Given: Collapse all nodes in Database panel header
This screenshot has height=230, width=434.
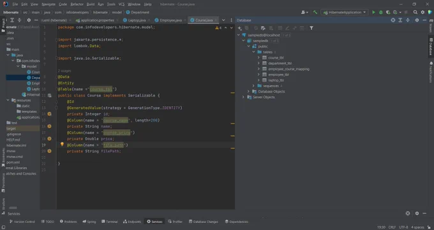Looking at the screenshot, I should pos(408,20).
